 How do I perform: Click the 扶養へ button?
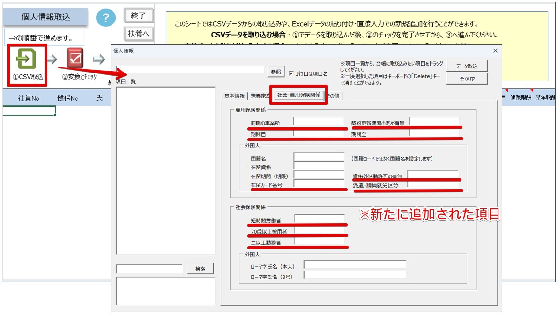[x=138, y=34]
